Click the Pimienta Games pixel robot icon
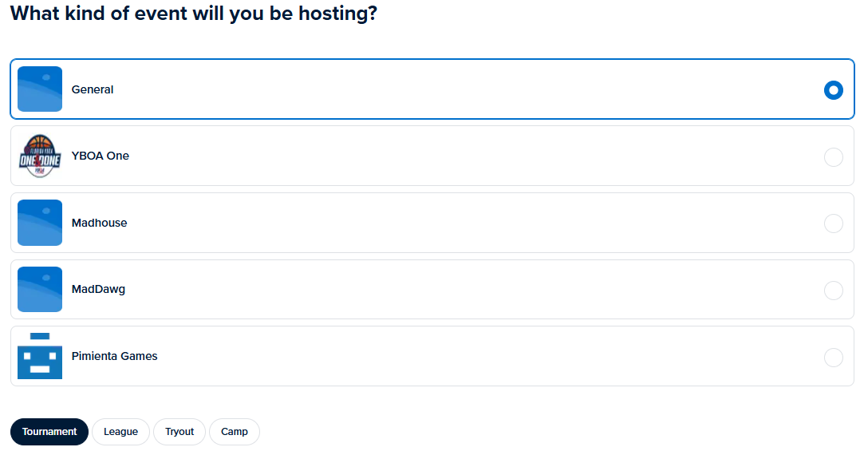The height and width of the screenshot is (451, 864). click(x=40, y=356)
